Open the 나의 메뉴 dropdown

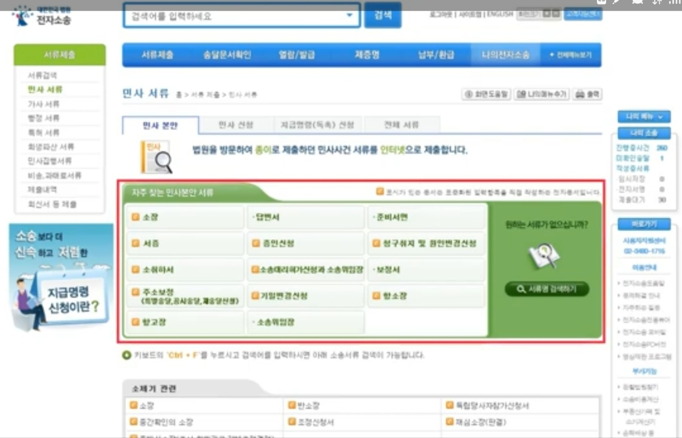coord(644,117)
